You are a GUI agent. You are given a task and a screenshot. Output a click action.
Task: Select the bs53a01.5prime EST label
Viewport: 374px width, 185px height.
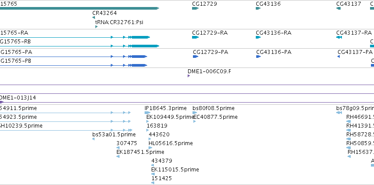pos(114,134)
